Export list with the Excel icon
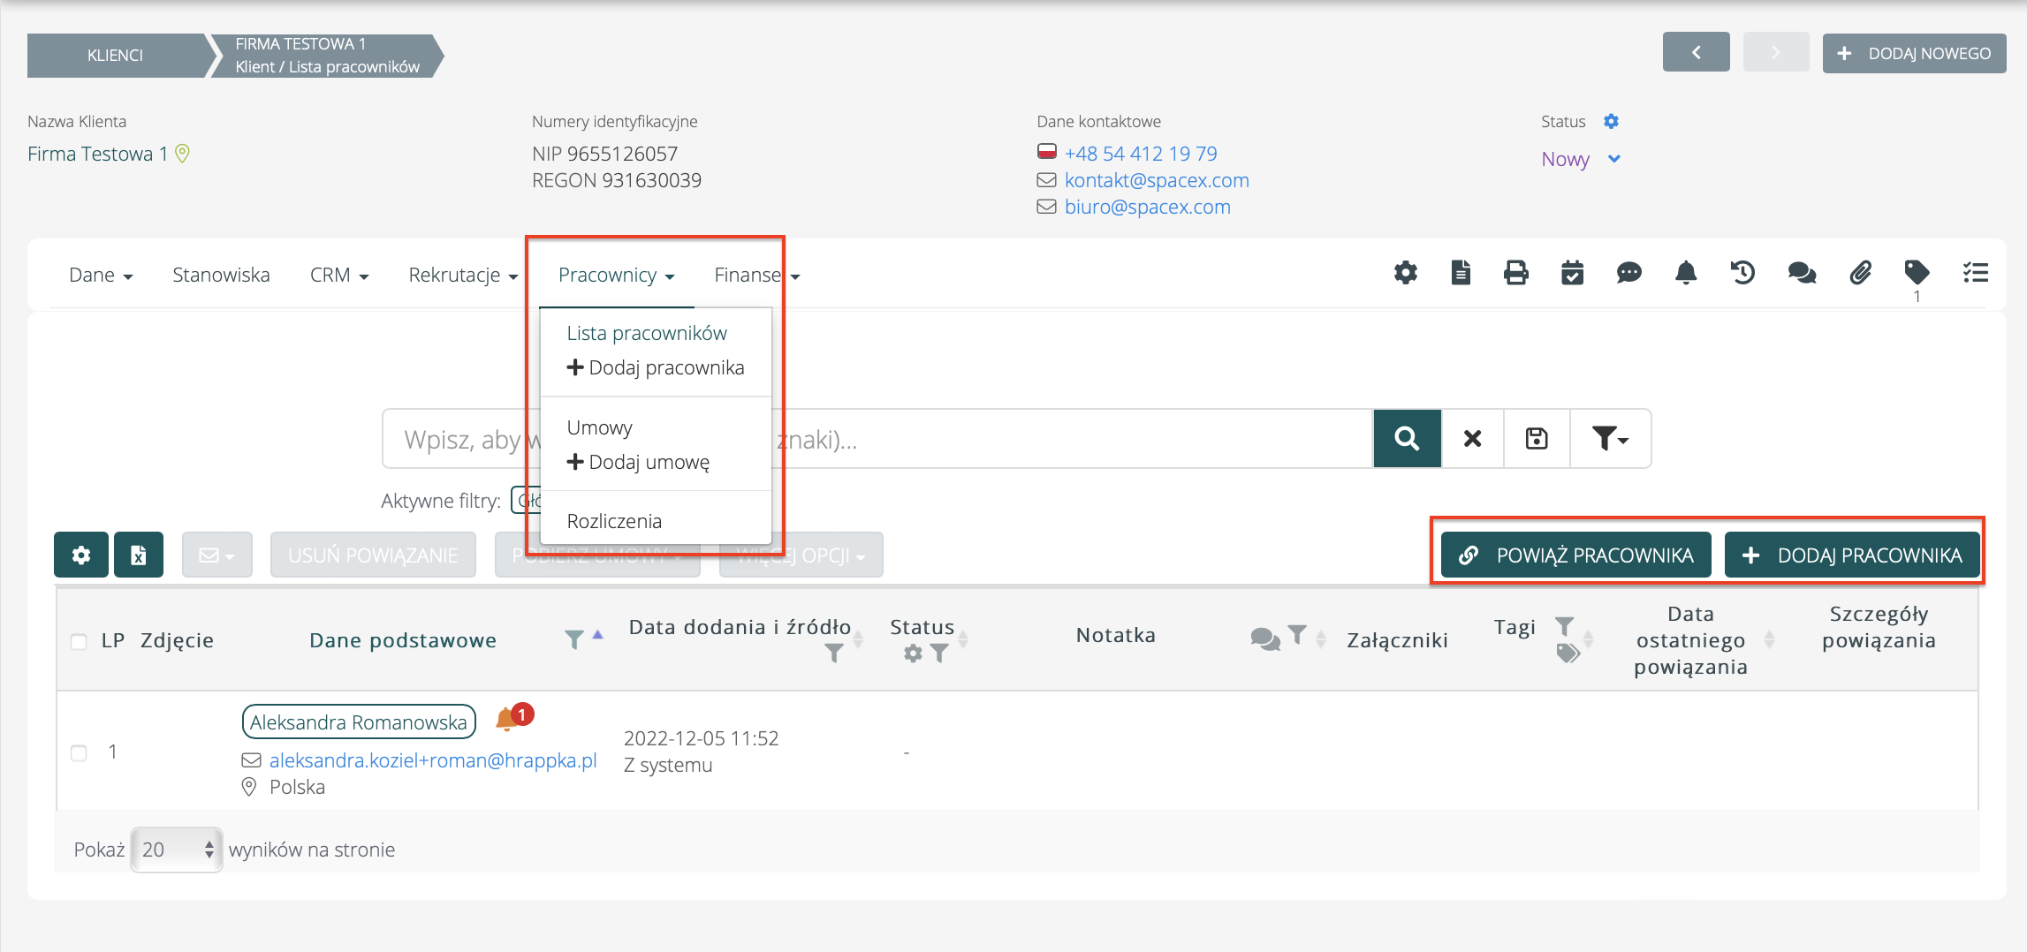Image resolution: width=2027 pixels, height=952 pixels. point(138,555)
